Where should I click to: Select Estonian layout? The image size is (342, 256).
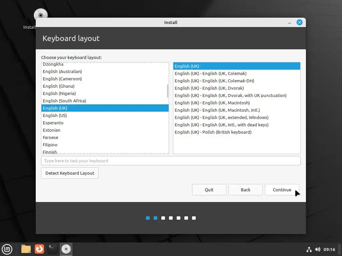click(x=105, y=130)
